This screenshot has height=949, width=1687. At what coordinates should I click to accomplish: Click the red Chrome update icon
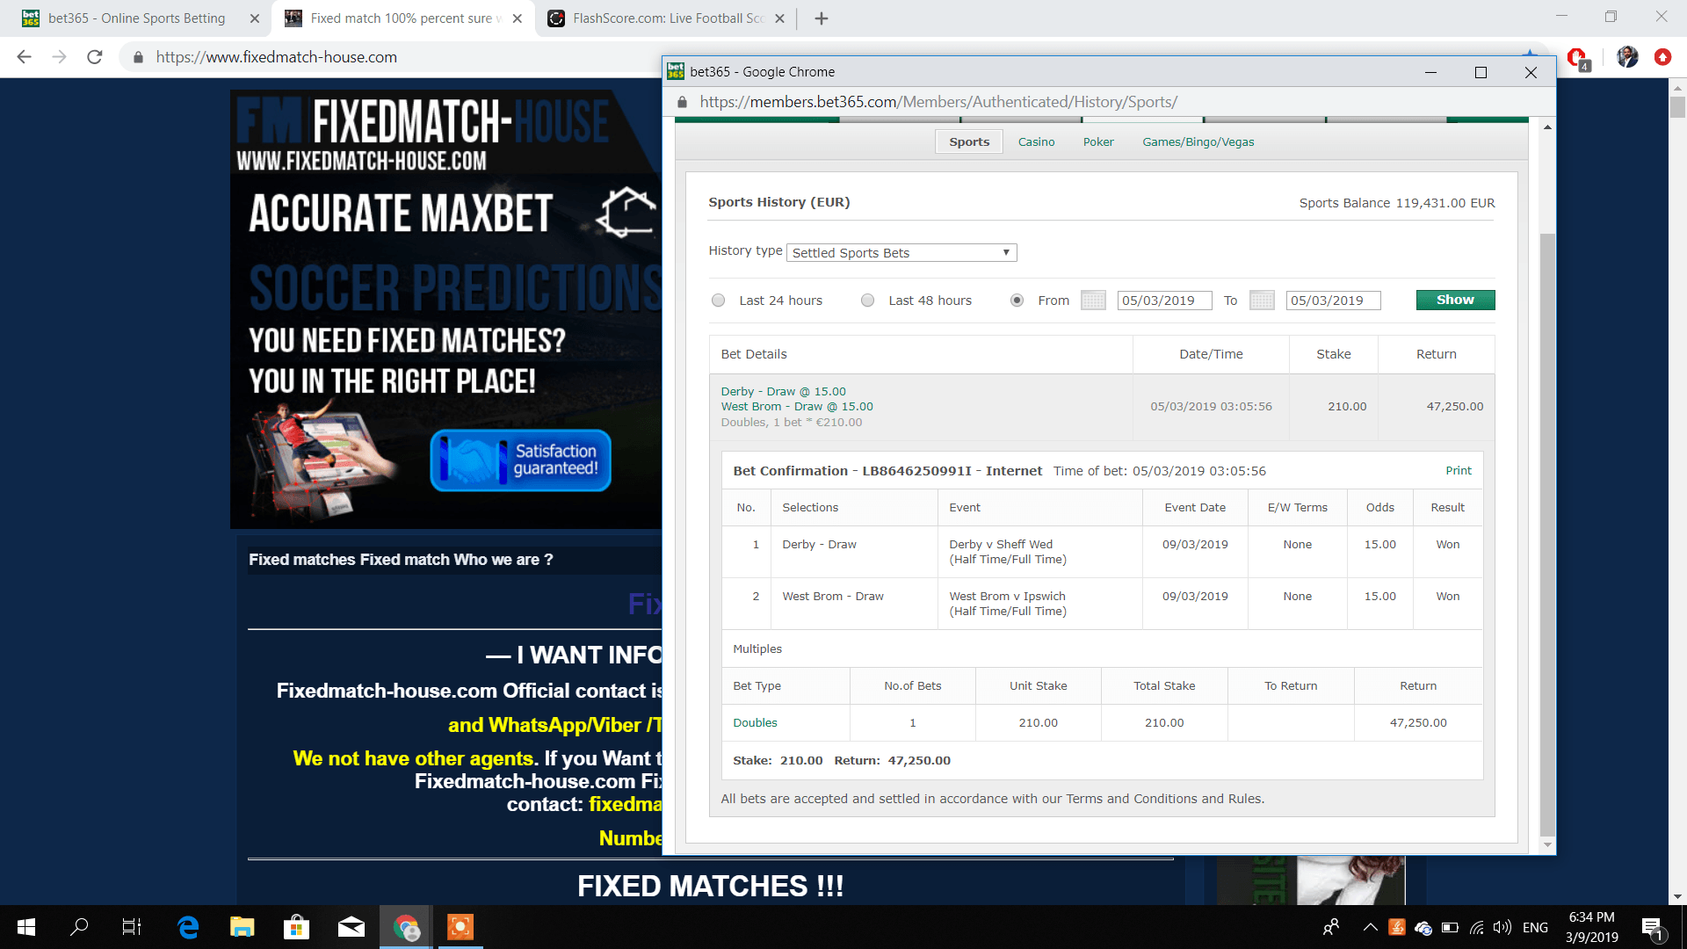point(1662,57)
